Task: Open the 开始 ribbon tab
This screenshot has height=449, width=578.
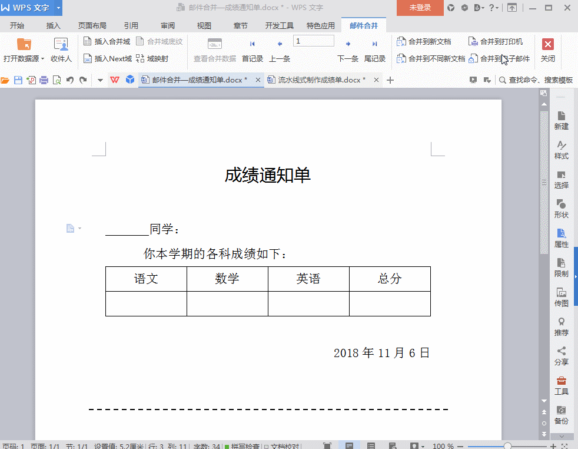Action: click(x=17, y=25)
